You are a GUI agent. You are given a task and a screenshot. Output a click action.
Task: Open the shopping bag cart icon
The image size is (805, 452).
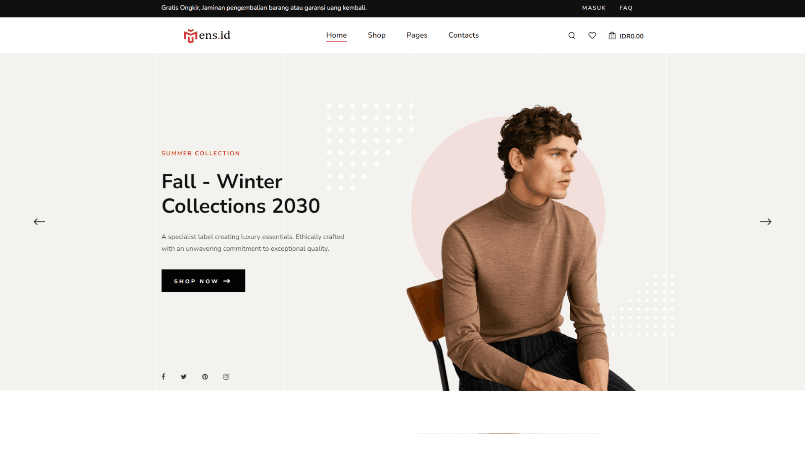[x=612, y=36]
